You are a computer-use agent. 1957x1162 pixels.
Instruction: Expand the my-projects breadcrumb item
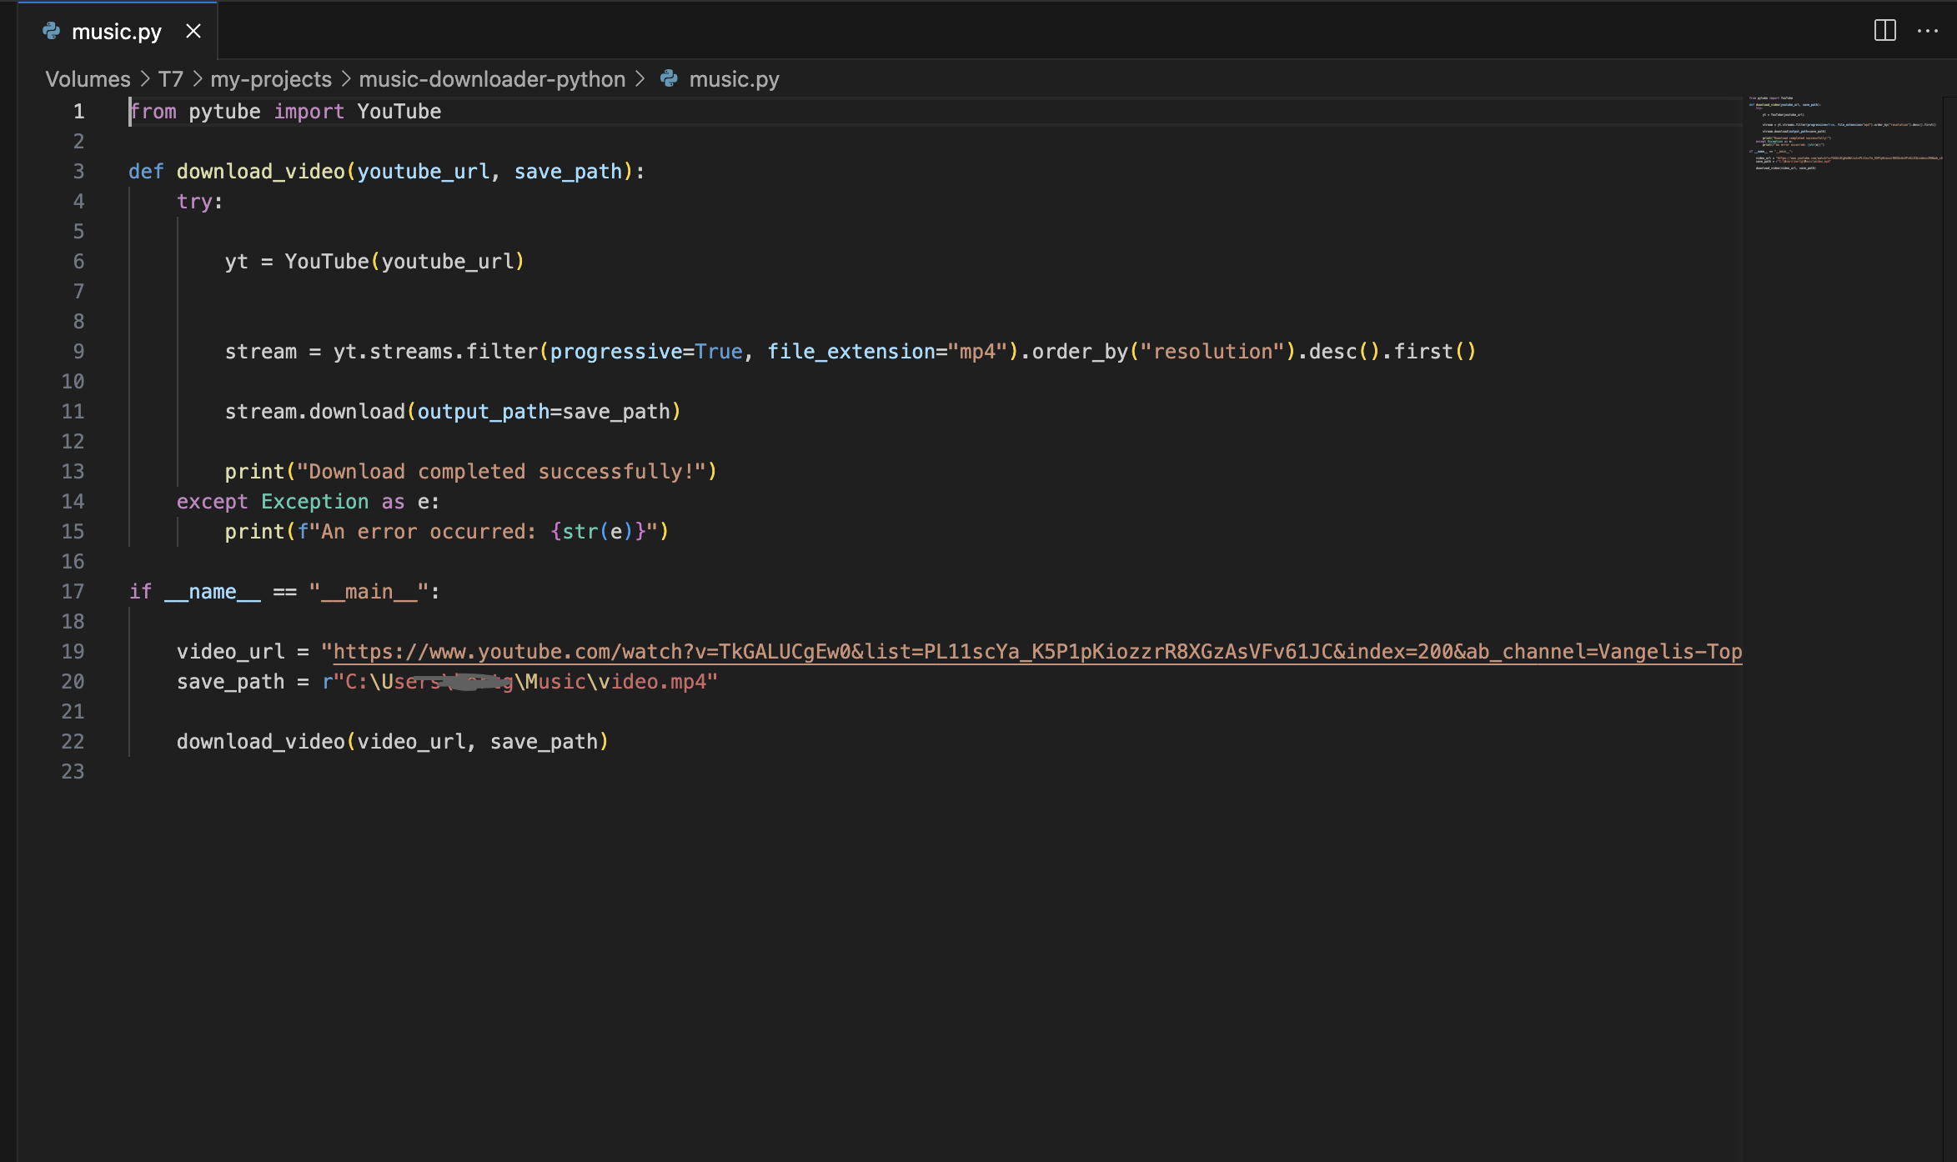click(x=271, y=78)
